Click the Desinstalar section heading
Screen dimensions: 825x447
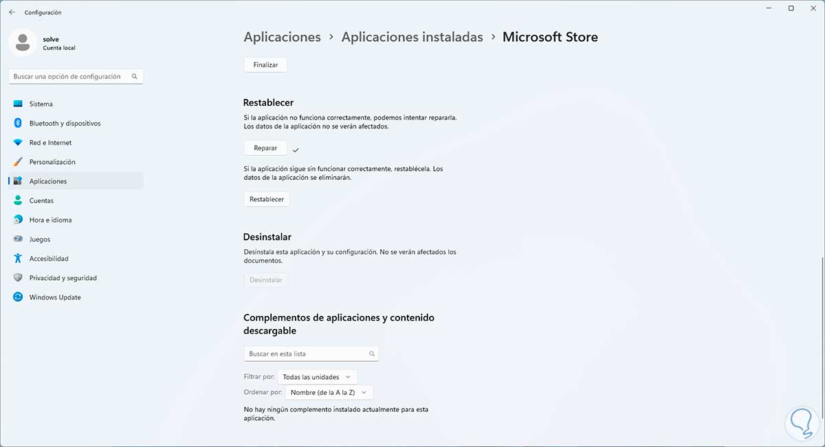coord(267,237)
